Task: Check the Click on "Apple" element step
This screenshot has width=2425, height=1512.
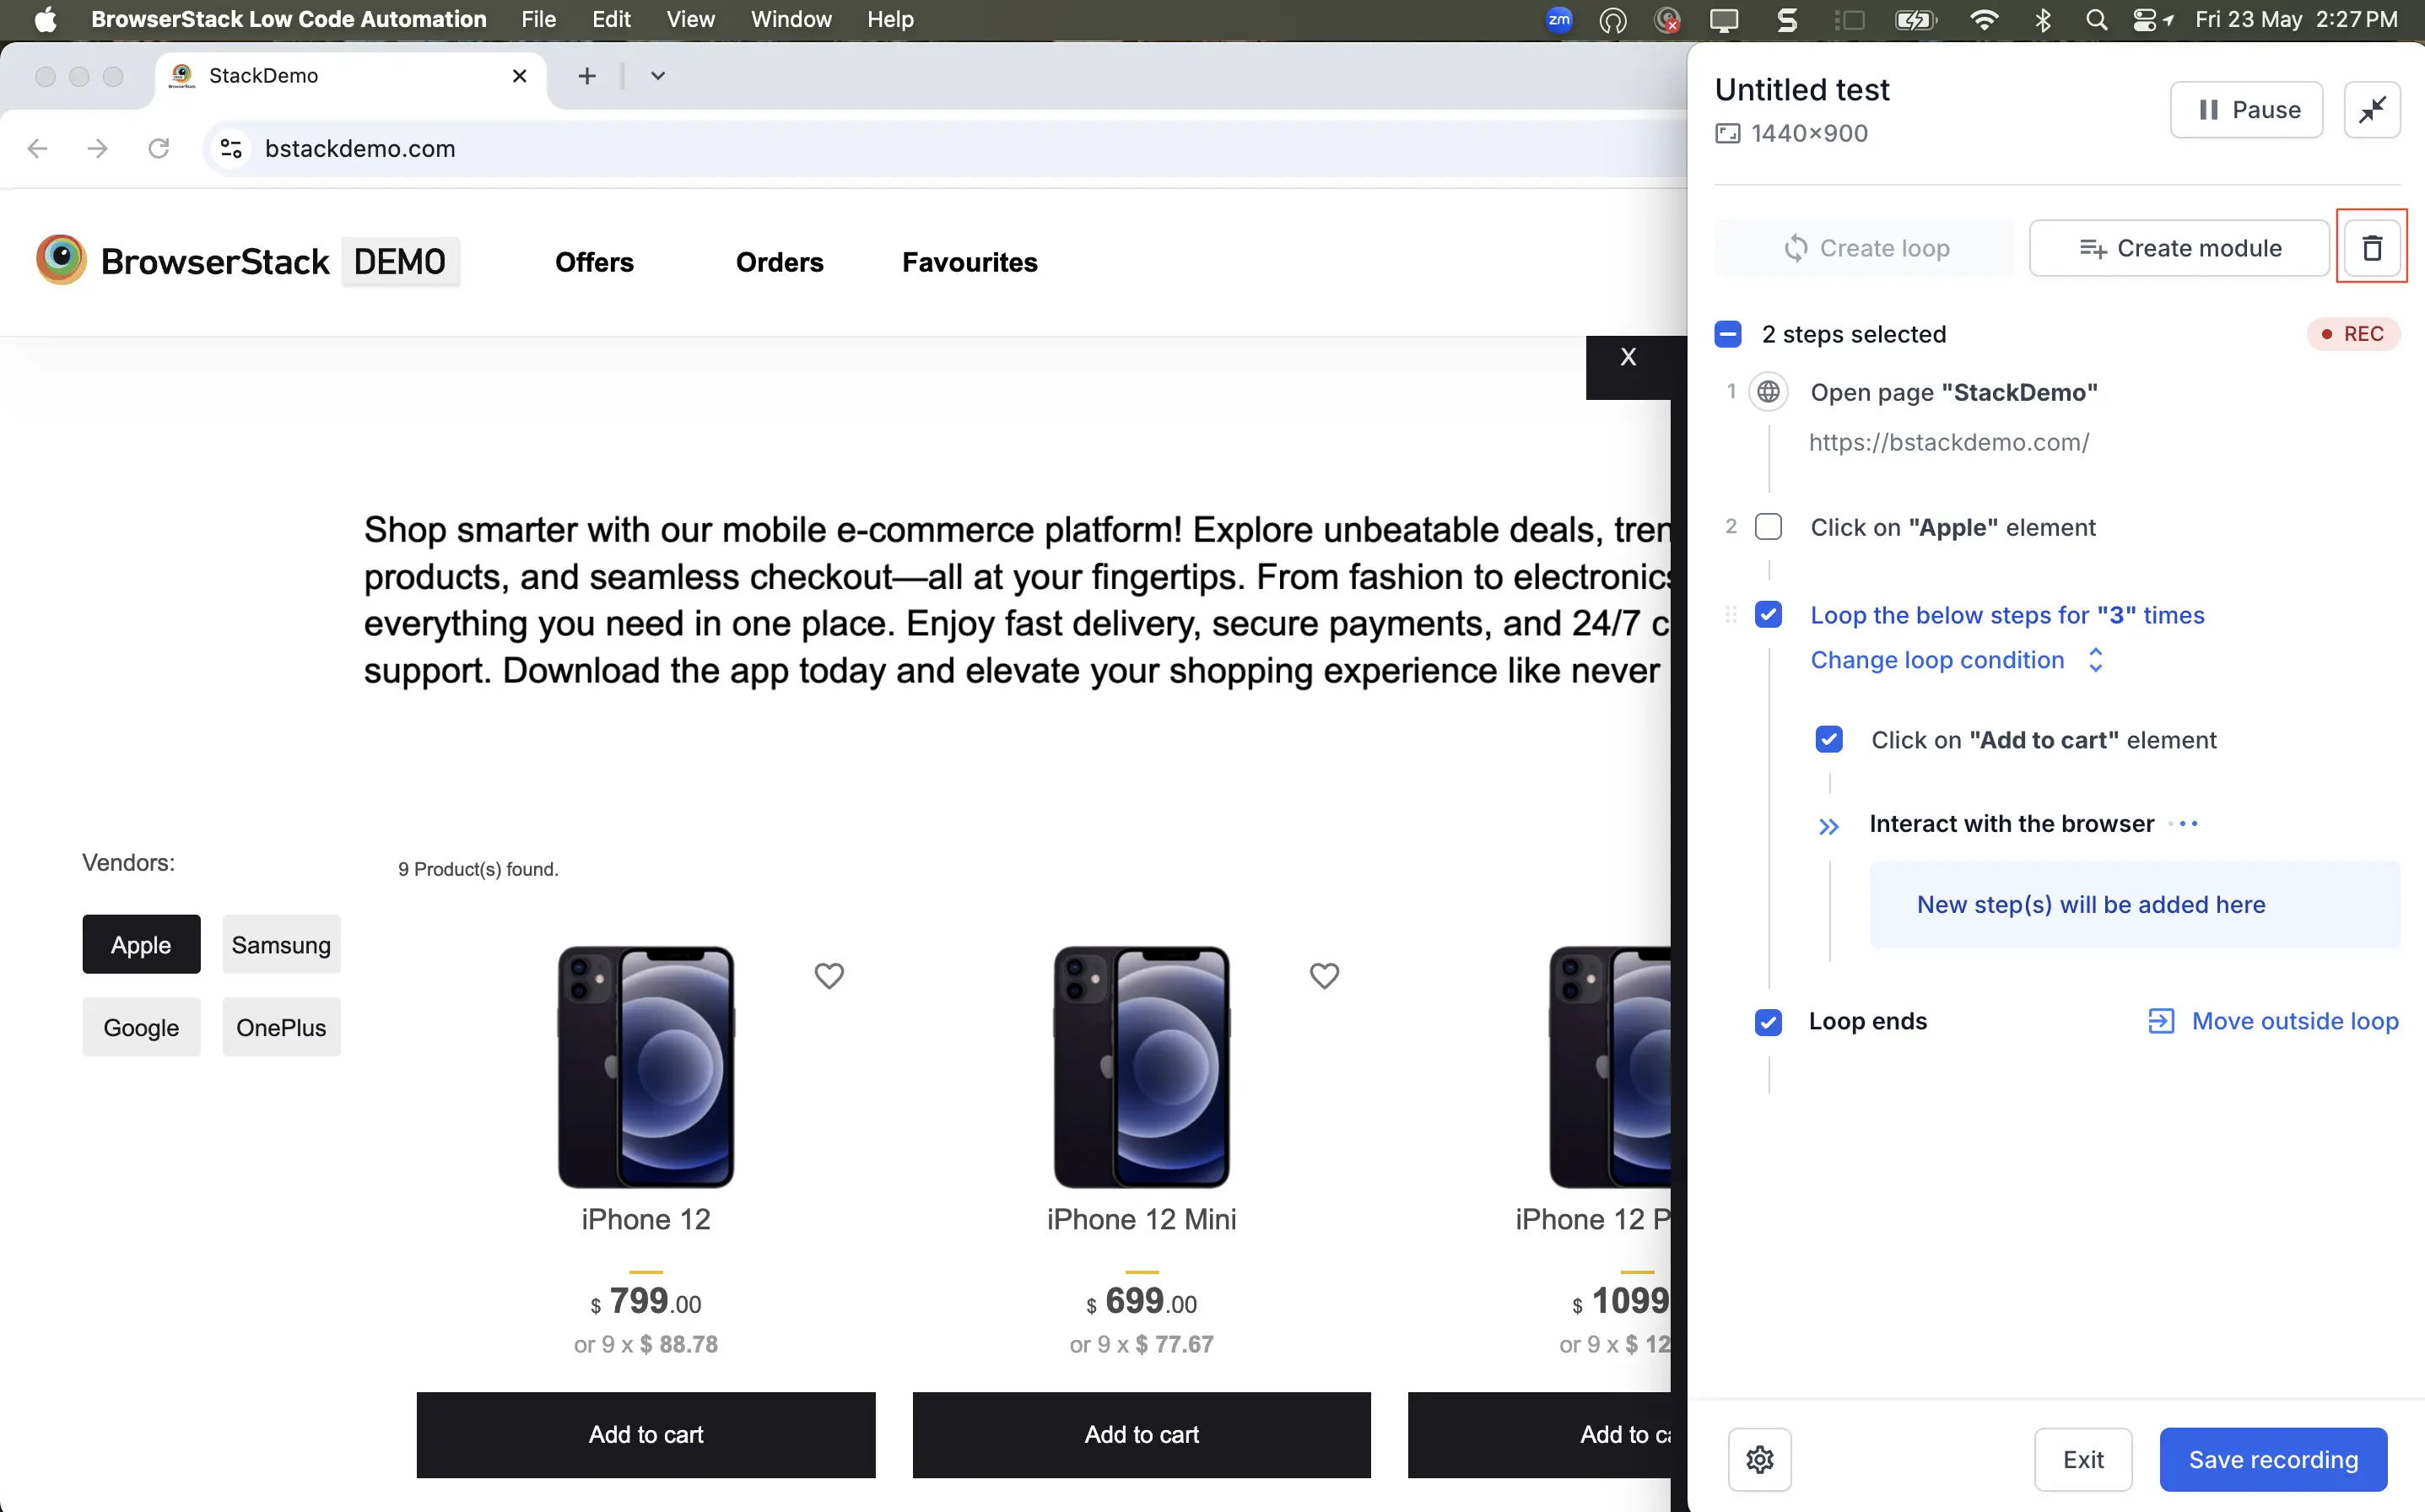Action: [x=1768, y=526]
